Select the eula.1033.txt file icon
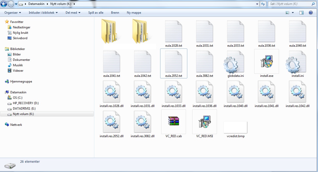This screenshot has width=318, height=172. (236, 31)
